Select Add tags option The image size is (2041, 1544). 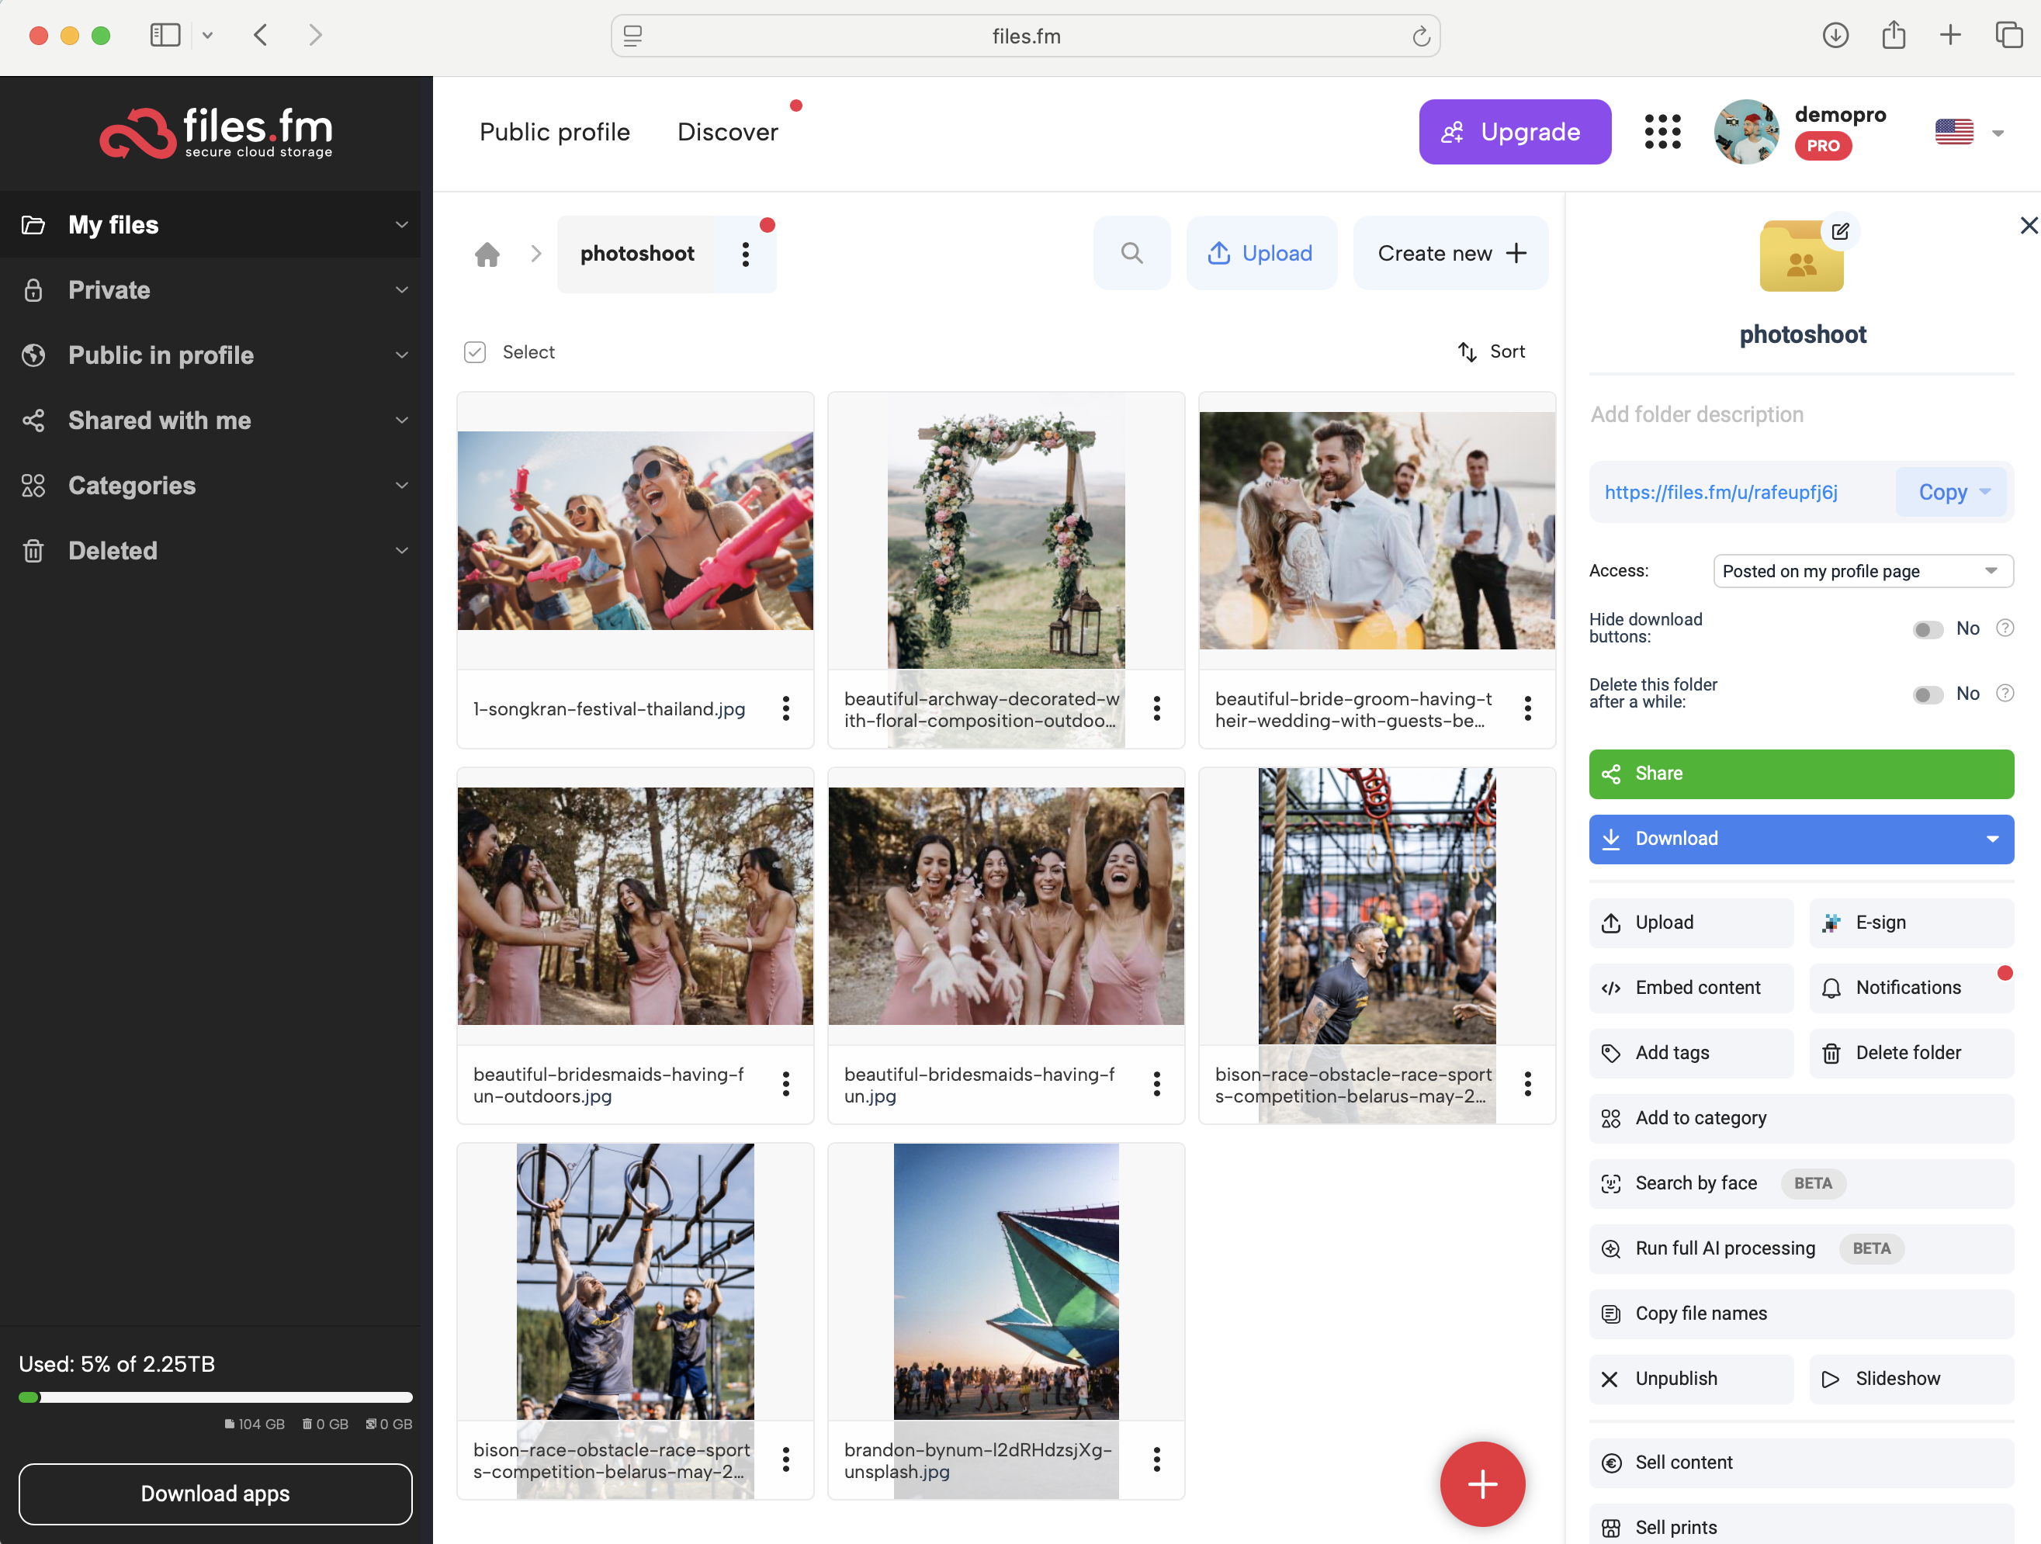pyautogui.click(x=1690, y=1052)
